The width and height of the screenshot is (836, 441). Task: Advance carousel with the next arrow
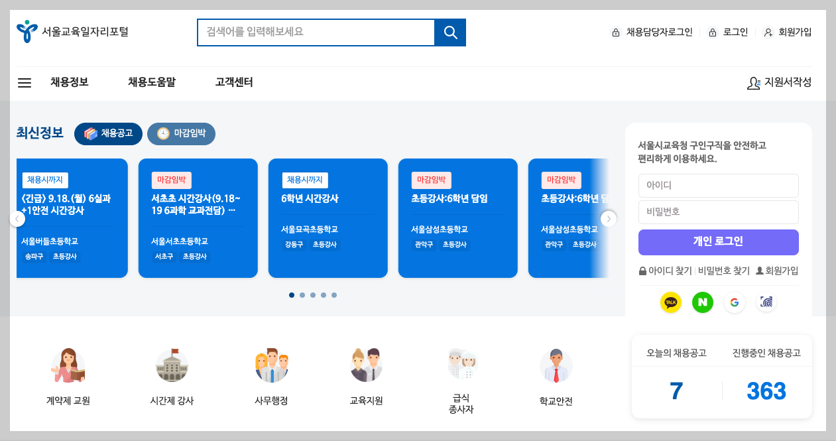click(x=608, y=218)
